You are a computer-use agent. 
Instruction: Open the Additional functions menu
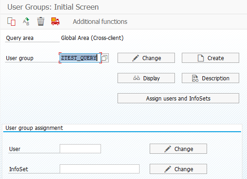point(100,22)
